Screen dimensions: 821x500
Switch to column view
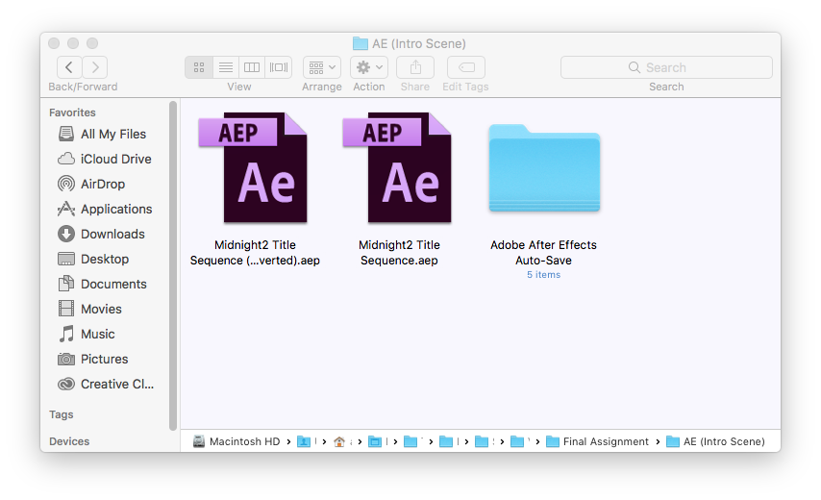click(252, 67)
